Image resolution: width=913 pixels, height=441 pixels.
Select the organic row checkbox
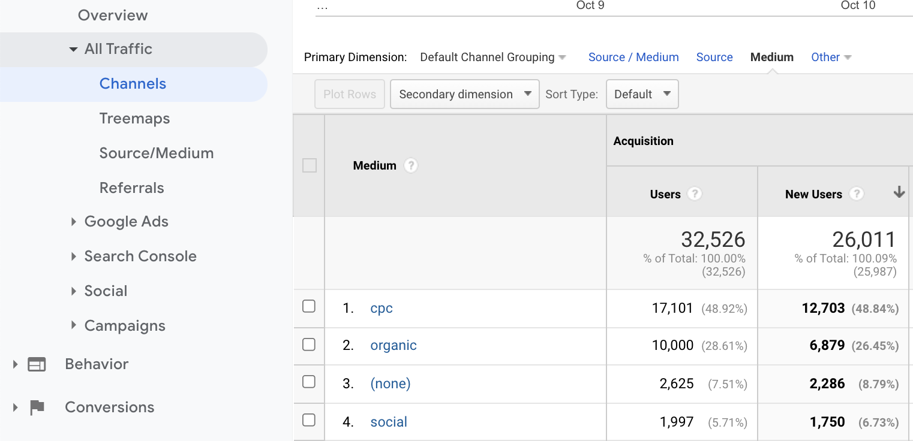pyautogui.click(x=309, y=345)
